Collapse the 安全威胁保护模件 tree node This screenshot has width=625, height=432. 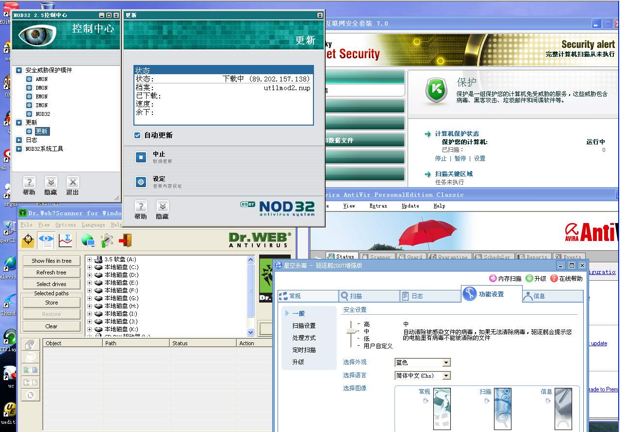point(19,70)
